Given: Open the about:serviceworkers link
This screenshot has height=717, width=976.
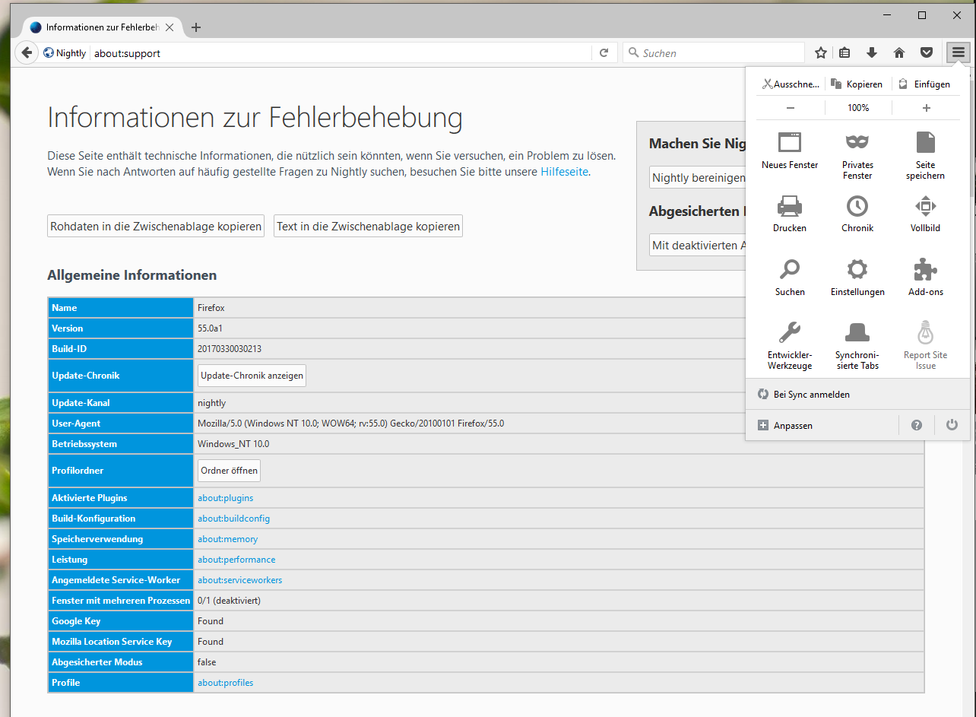Looking at the screenshot, I should pos(239,580).
